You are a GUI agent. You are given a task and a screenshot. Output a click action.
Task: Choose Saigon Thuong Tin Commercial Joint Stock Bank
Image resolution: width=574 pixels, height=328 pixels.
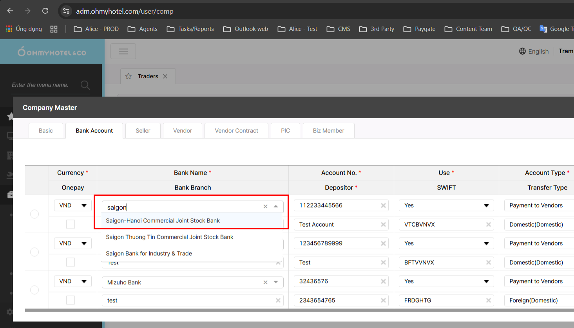click(170, 237)
